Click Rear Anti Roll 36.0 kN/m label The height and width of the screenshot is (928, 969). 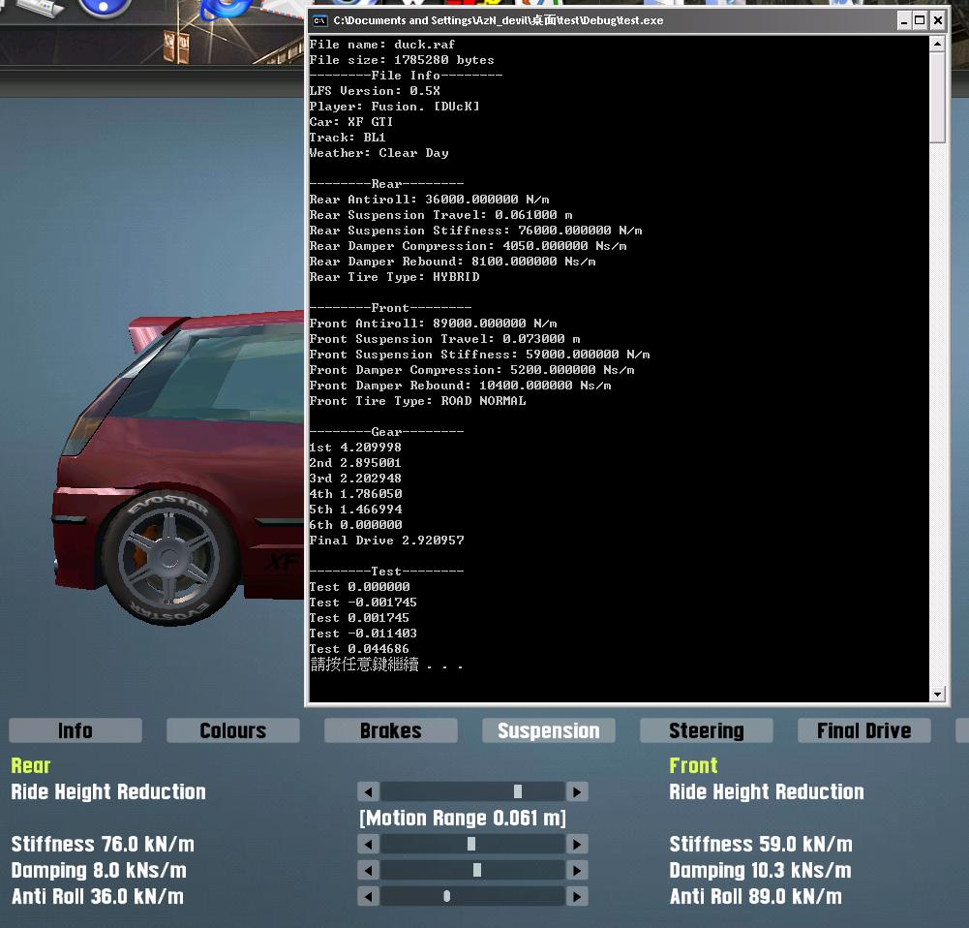pyautogui.click(x=98, y=896)
